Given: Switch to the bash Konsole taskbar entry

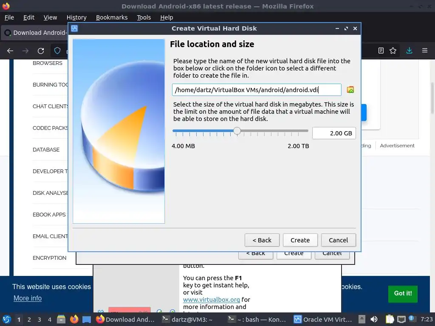Looking at the screenshot, I should point(257,319).
